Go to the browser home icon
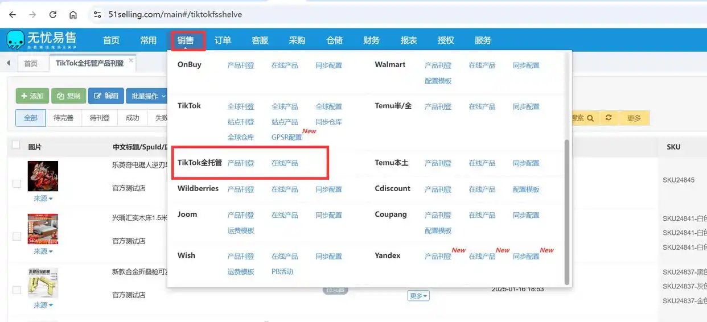The height and width of the screenshot is (322, 707). coord(73,14)
